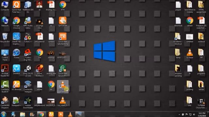This screenshot has width=209, height=117.
Task: Launch SHAREit shortcut
Action: (x=16, y=70)
